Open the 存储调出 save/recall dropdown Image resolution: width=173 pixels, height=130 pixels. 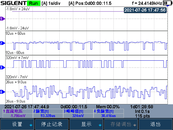(x=121, y=124)
